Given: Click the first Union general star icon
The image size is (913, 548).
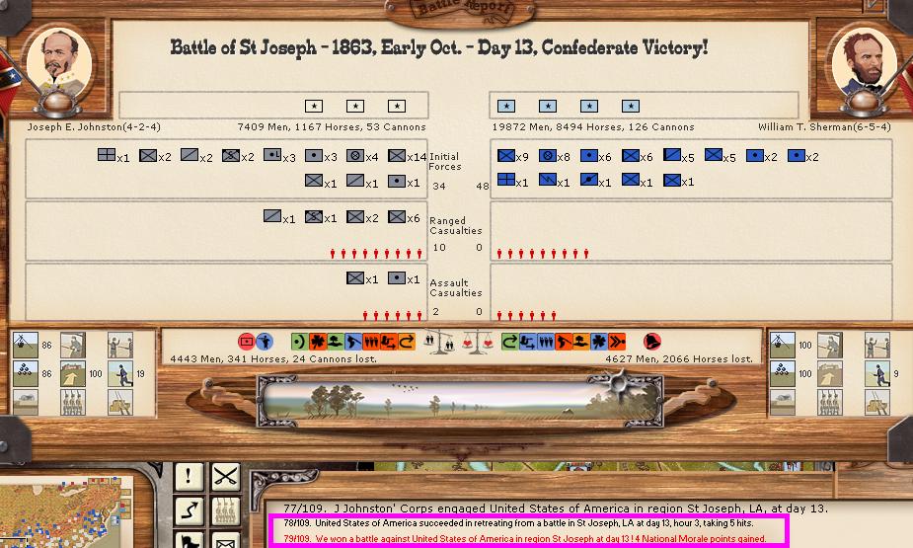Looking at the screenshot, I should click(506, 106).
